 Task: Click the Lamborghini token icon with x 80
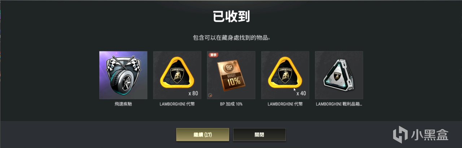tap(177, 75)
